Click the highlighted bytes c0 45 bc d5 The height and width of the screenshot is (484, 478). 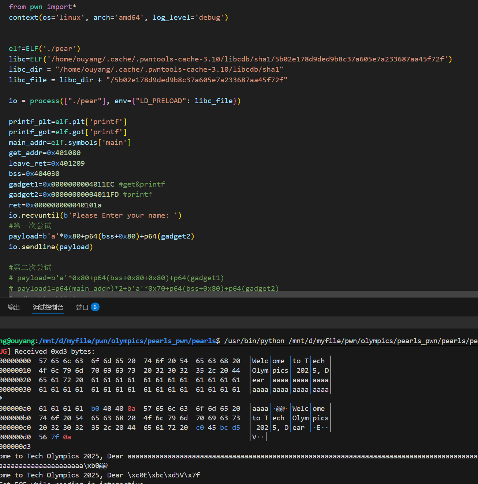[x=218, y=428]
